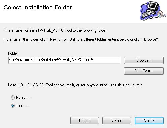Click the "Install W1-GL_AS PC Tool for yourself" label
The height and width of the screenshot is (128, 167).
(75, 85)
